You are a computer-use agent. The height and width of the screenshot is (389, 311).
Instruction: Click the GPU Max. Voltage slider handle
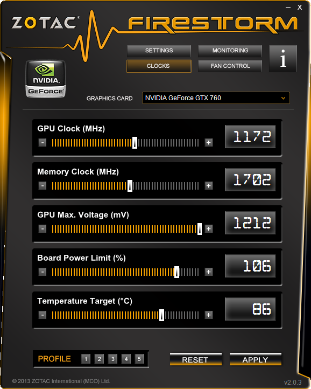(200, 229)
